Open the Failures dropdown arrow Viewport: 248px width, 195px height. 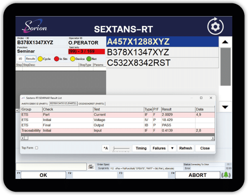point(172,148)
